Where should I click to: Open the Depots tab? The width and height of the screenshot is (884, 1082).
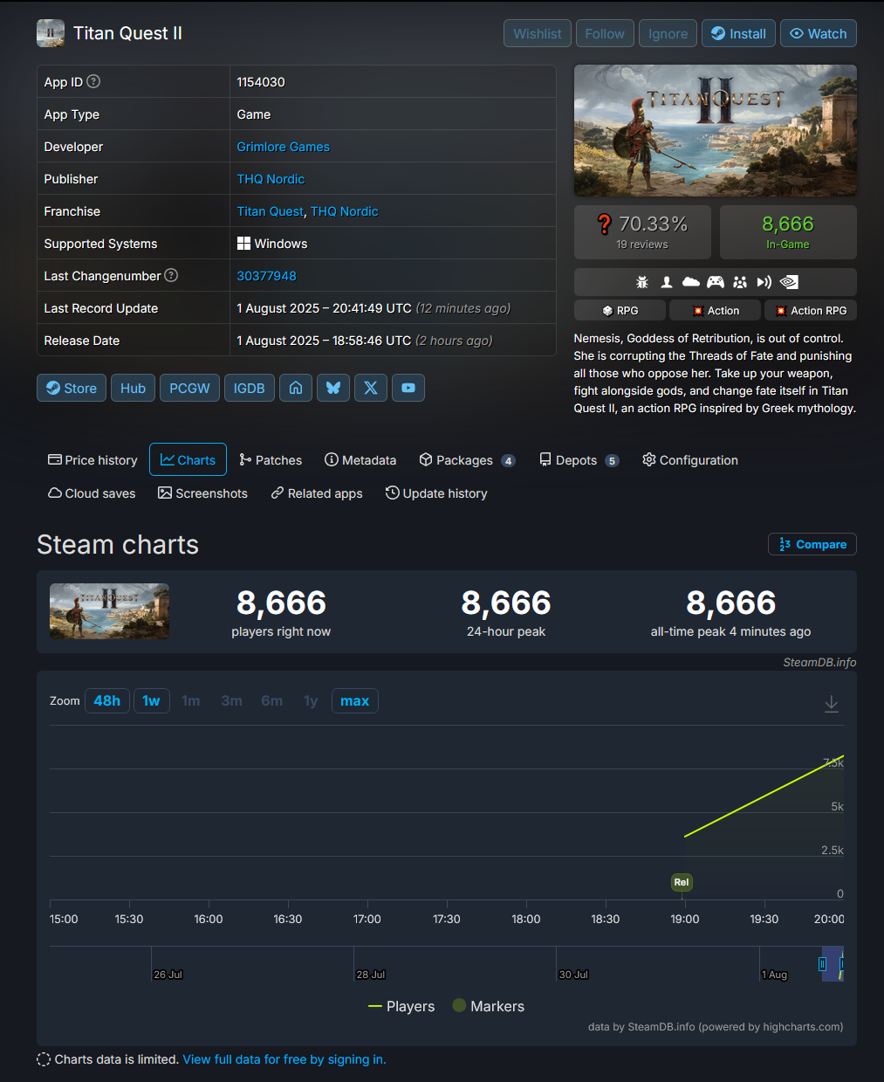(579, 460)
